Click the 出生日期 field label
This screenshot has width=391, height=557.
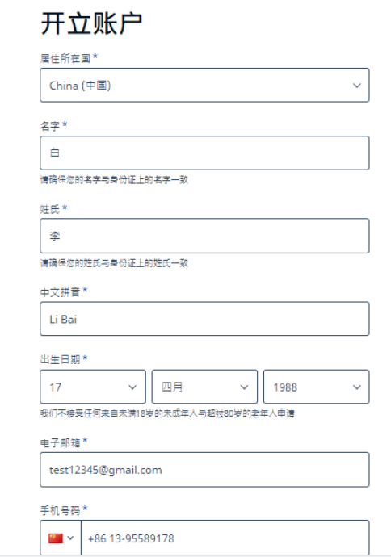(60, 359)
